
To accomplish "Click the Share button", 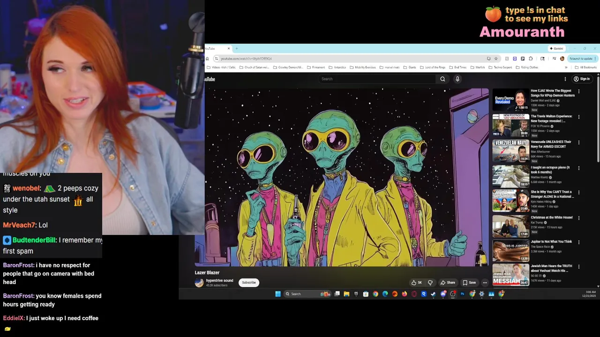I will point(448,283).
